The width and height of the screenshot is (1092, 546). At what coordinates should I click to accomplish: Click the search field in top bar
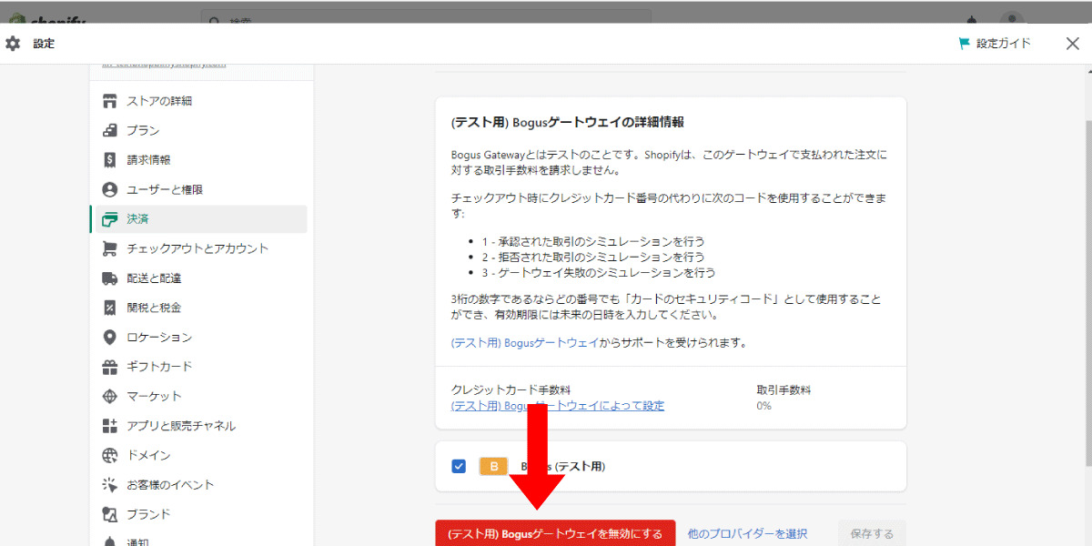[426, 16]
